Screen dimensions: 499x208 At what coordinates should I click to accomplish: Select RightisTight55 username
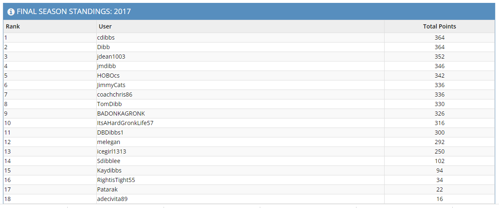[116, 180]
